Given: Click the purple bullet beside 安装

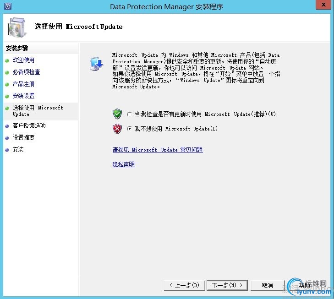Looking at the screenshot, I should (x=7, y=150).
